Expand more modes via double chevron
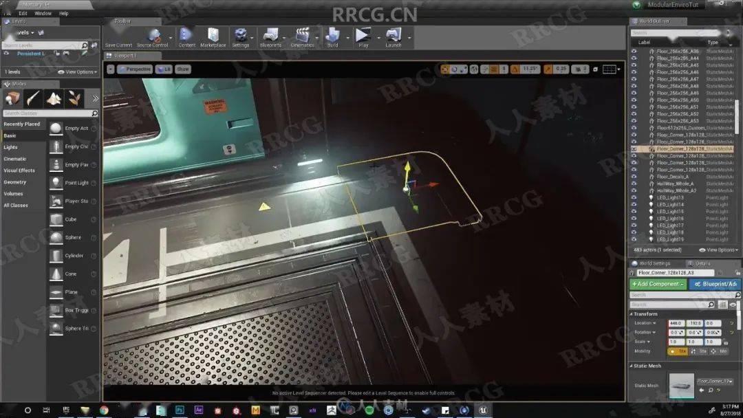Viewport: 743px width, 418px height. pyautogui.click(x=95, y=98)
